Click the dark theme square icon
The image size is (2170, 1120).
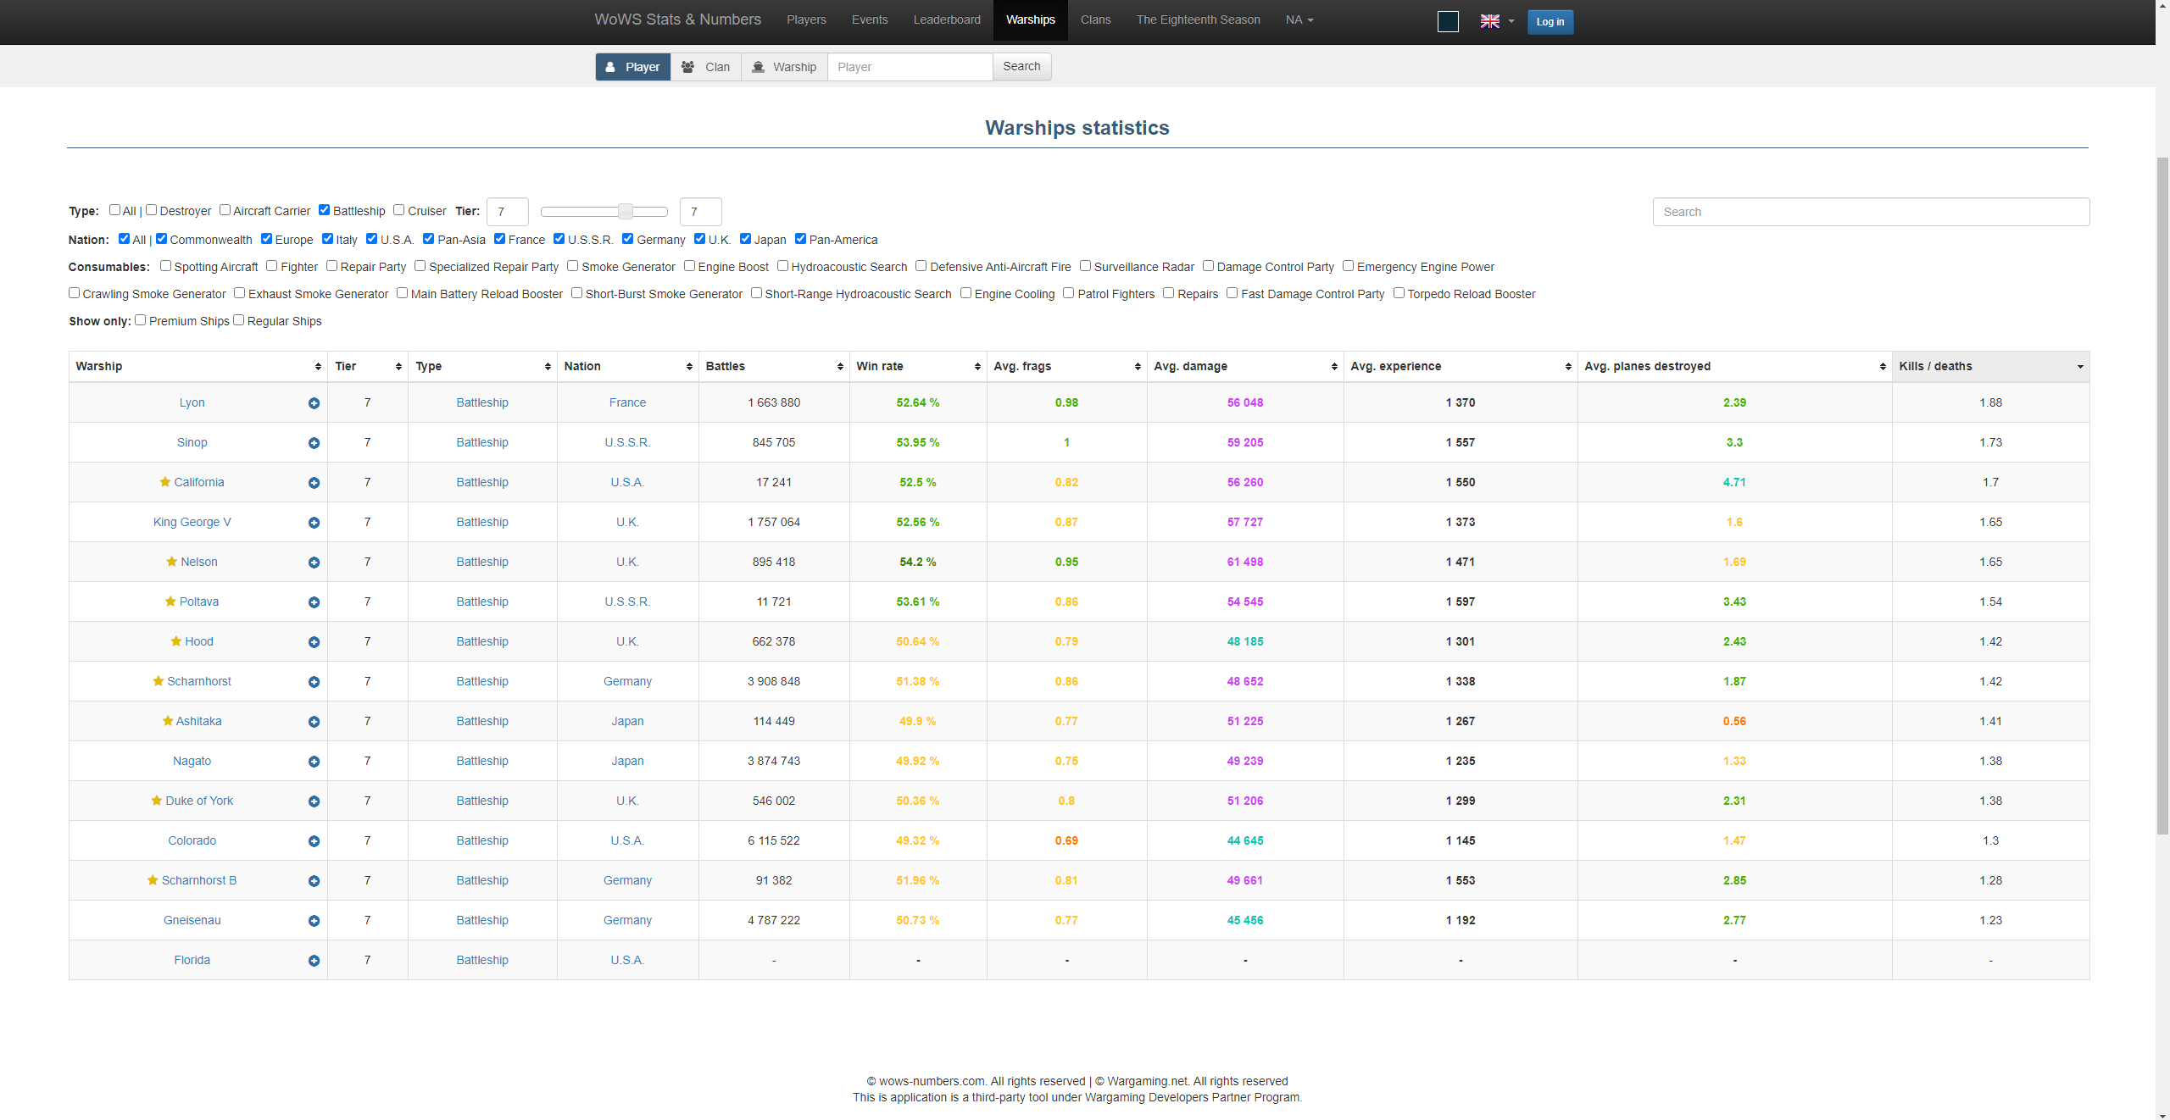[x=1448, y=21]
